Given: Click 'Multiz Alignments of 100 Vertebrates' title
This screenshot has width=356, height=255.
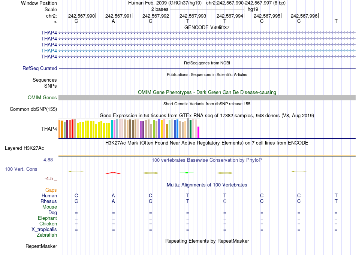Looking at the screenshot, I should click(207, 185).
